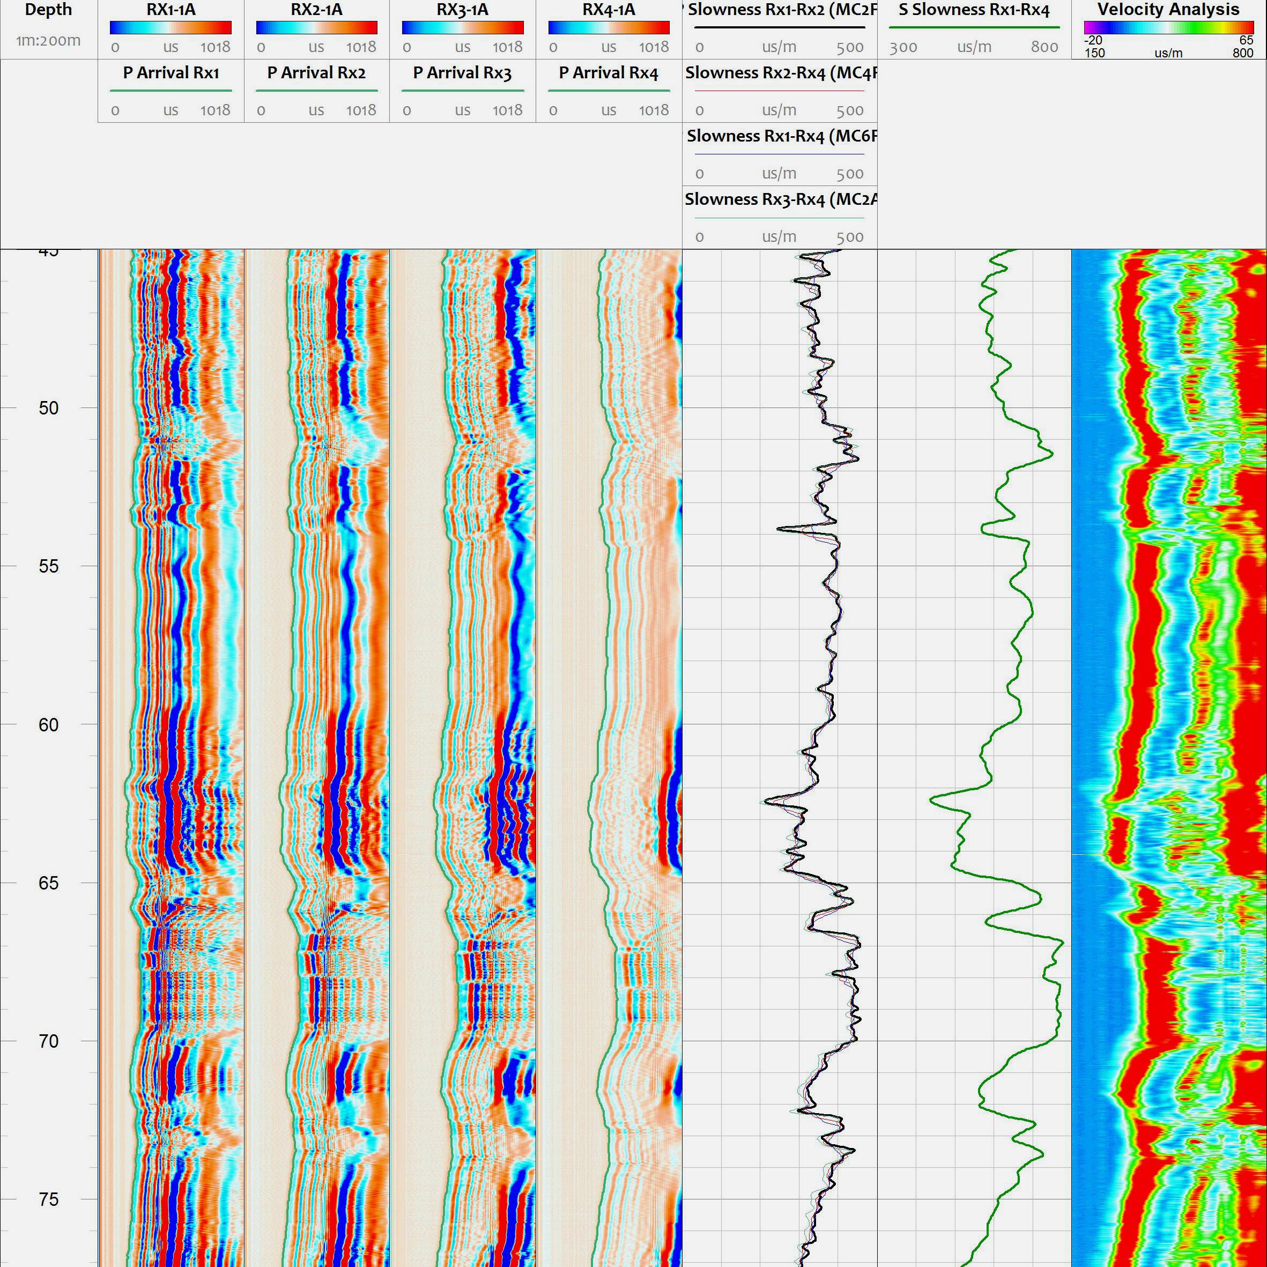Click the RX3-1A color scale bar
Viewport: 1267px width, 1267px height.
(463, 27)
